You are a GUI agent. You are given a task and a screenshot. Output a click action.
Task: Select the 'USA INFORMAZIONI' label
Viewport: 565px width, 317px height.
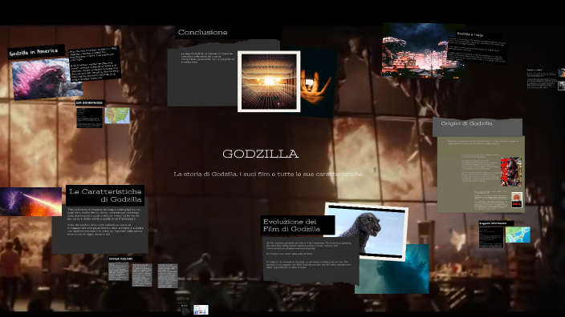[90, 102]
